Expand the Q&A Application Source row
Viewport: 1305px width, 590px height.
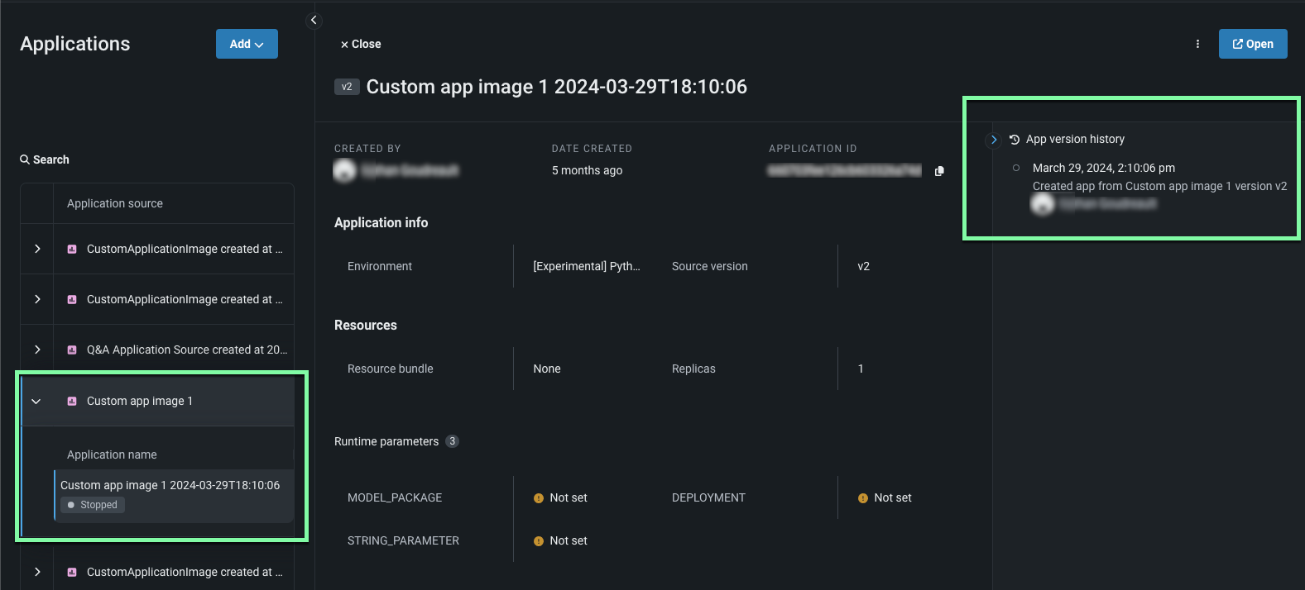pos(37,350)
